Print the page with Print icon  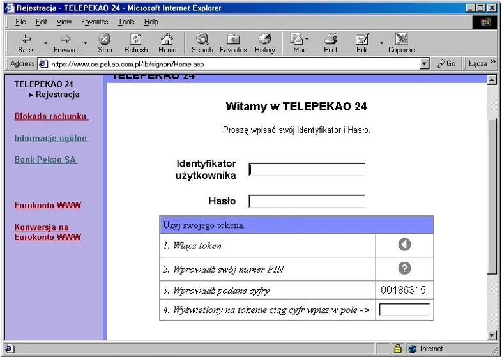pos(330,43)
